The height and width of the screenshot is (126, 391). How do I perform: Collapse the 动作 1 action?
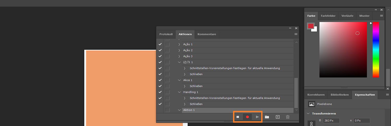179,62
